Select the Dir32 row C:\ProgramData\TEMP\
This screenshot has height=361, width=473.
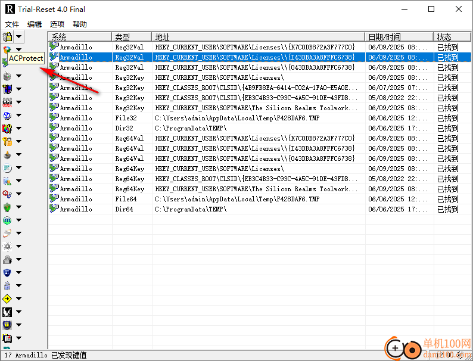[x=260, y=128]
